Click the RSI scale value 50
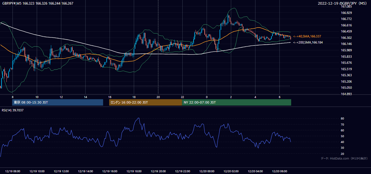 (343, 136)
